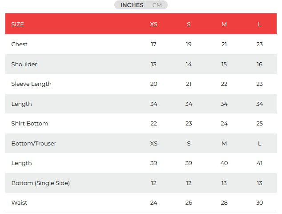
Task: Click the Sleeve Length row label
Action: (31, 84)
